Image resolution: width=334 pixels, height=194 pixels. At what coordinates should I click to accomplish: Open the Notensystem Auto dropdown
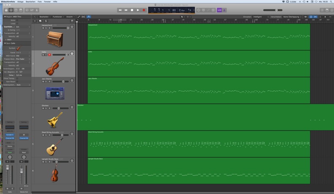(23, 85)
